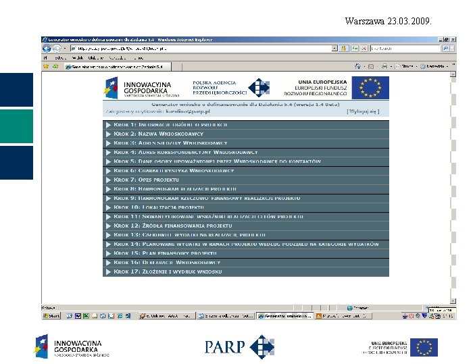Open the address bar dropdown arrow
This screenshot has width=473, height=364.
[334, 48]
